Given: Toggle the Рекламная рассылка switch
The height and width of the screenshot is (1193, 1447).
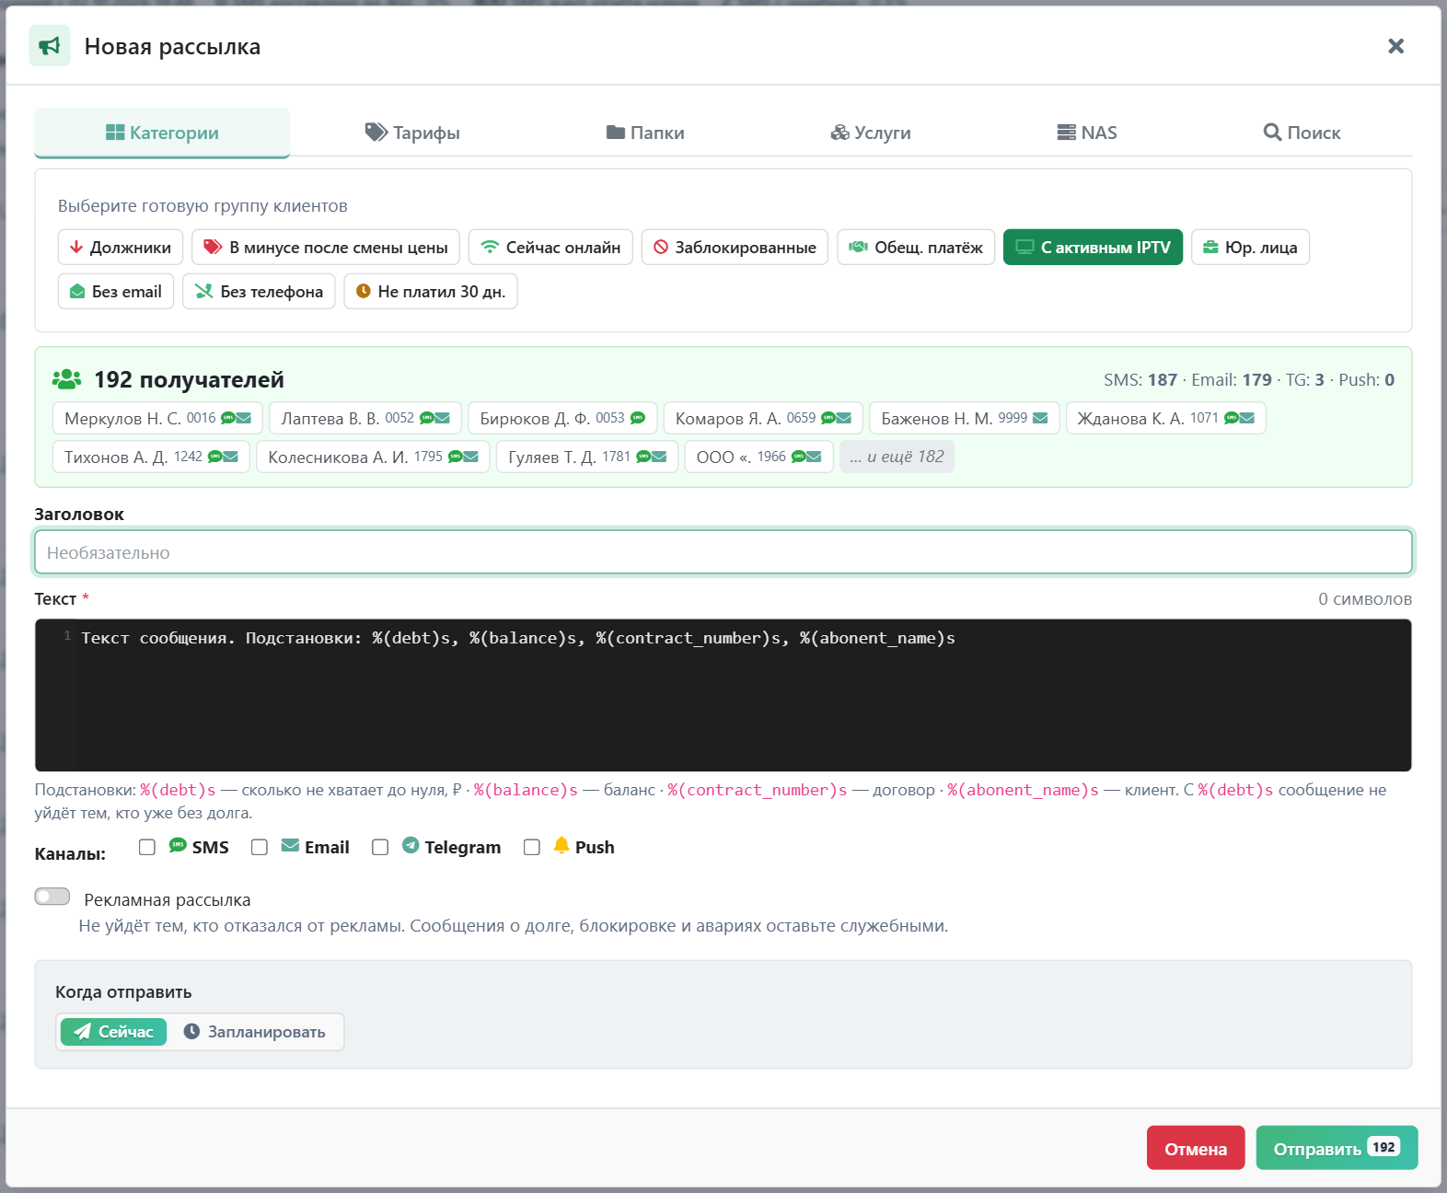Looking at the screenshot, I should click(x=52, y=897).
